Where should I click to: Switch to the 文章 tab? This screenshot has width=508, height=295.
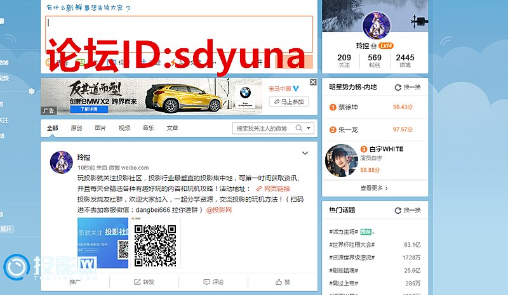(172, 128)
